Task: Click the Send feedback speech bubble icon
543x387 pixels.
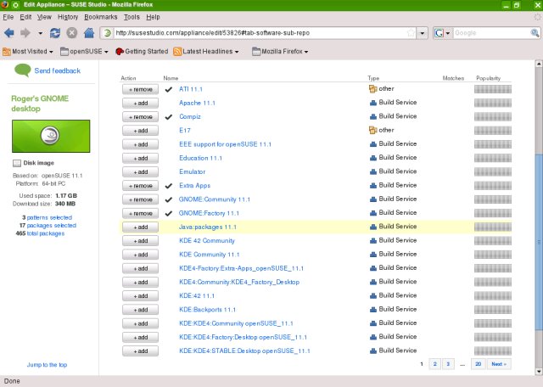Action: click(22, 71)
